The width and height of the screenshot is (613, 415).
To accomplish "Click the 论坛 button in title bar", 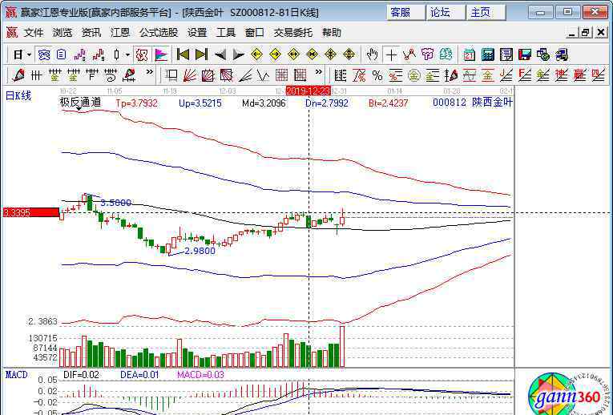I will [446, 13].
